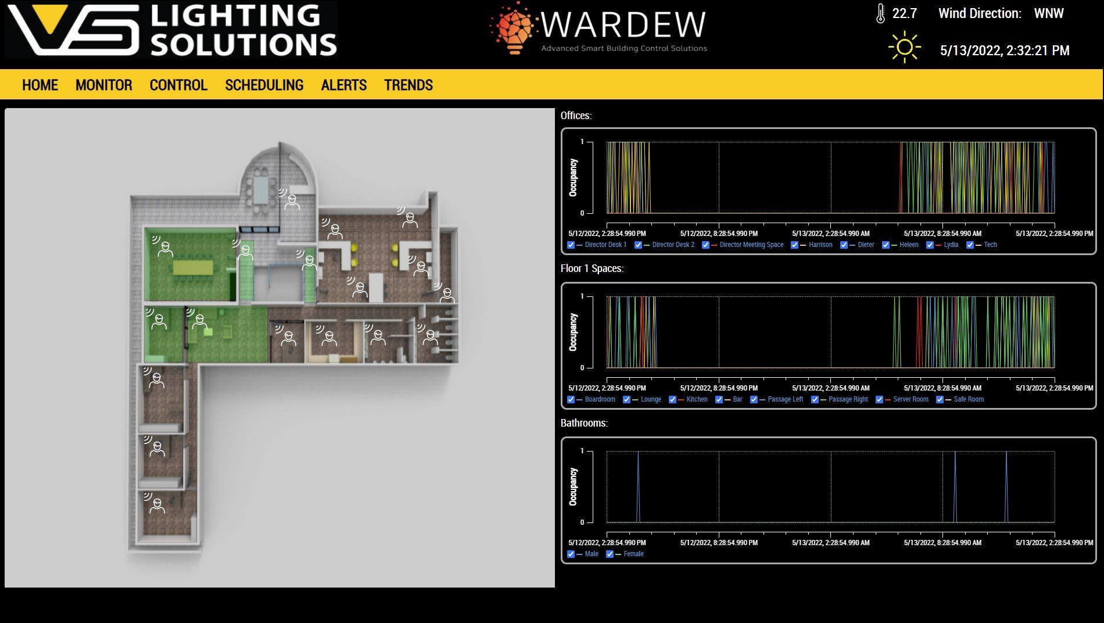Image resolution: width=1104 pixels, height=623 pixels.
Task: Open the ALERTS menu item
Action: [x=343, y=85]
